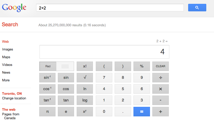Click the blue magnifying glass search button
Image resolution: width=214 pixels, height=121 pixels.
[x=197, y=8]
